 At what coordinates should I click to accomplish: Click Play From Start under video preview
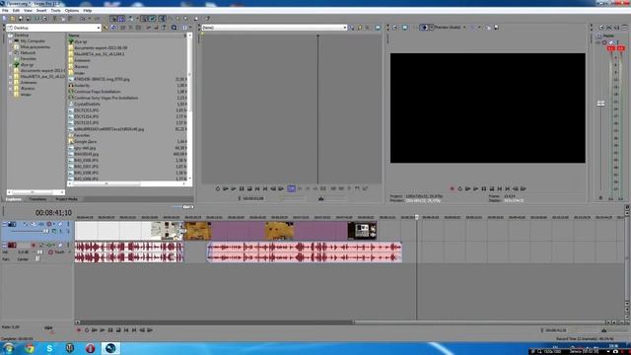[x=467, y=188]
